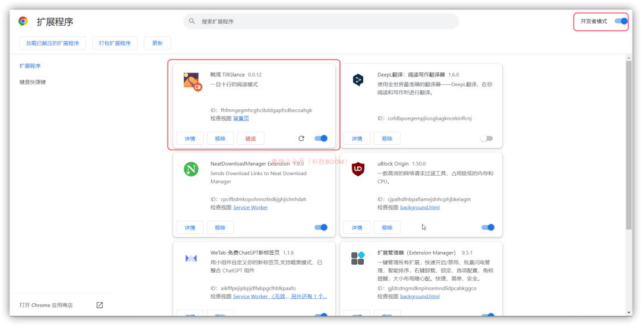The image size is (642, 326).
Task: Click the scrollbar down arrow
Action: point(628,312)
